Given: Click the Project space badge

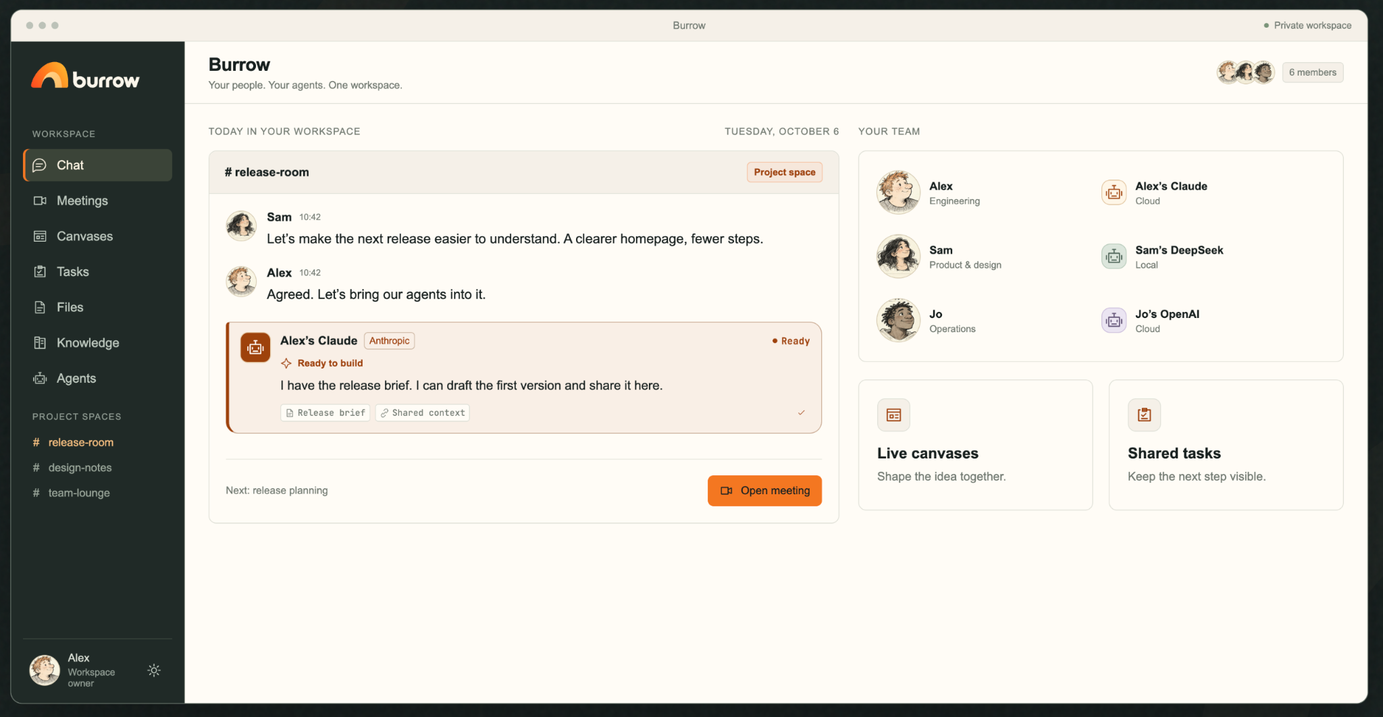Looking at the screenshot, I should (x=784, y=172).
